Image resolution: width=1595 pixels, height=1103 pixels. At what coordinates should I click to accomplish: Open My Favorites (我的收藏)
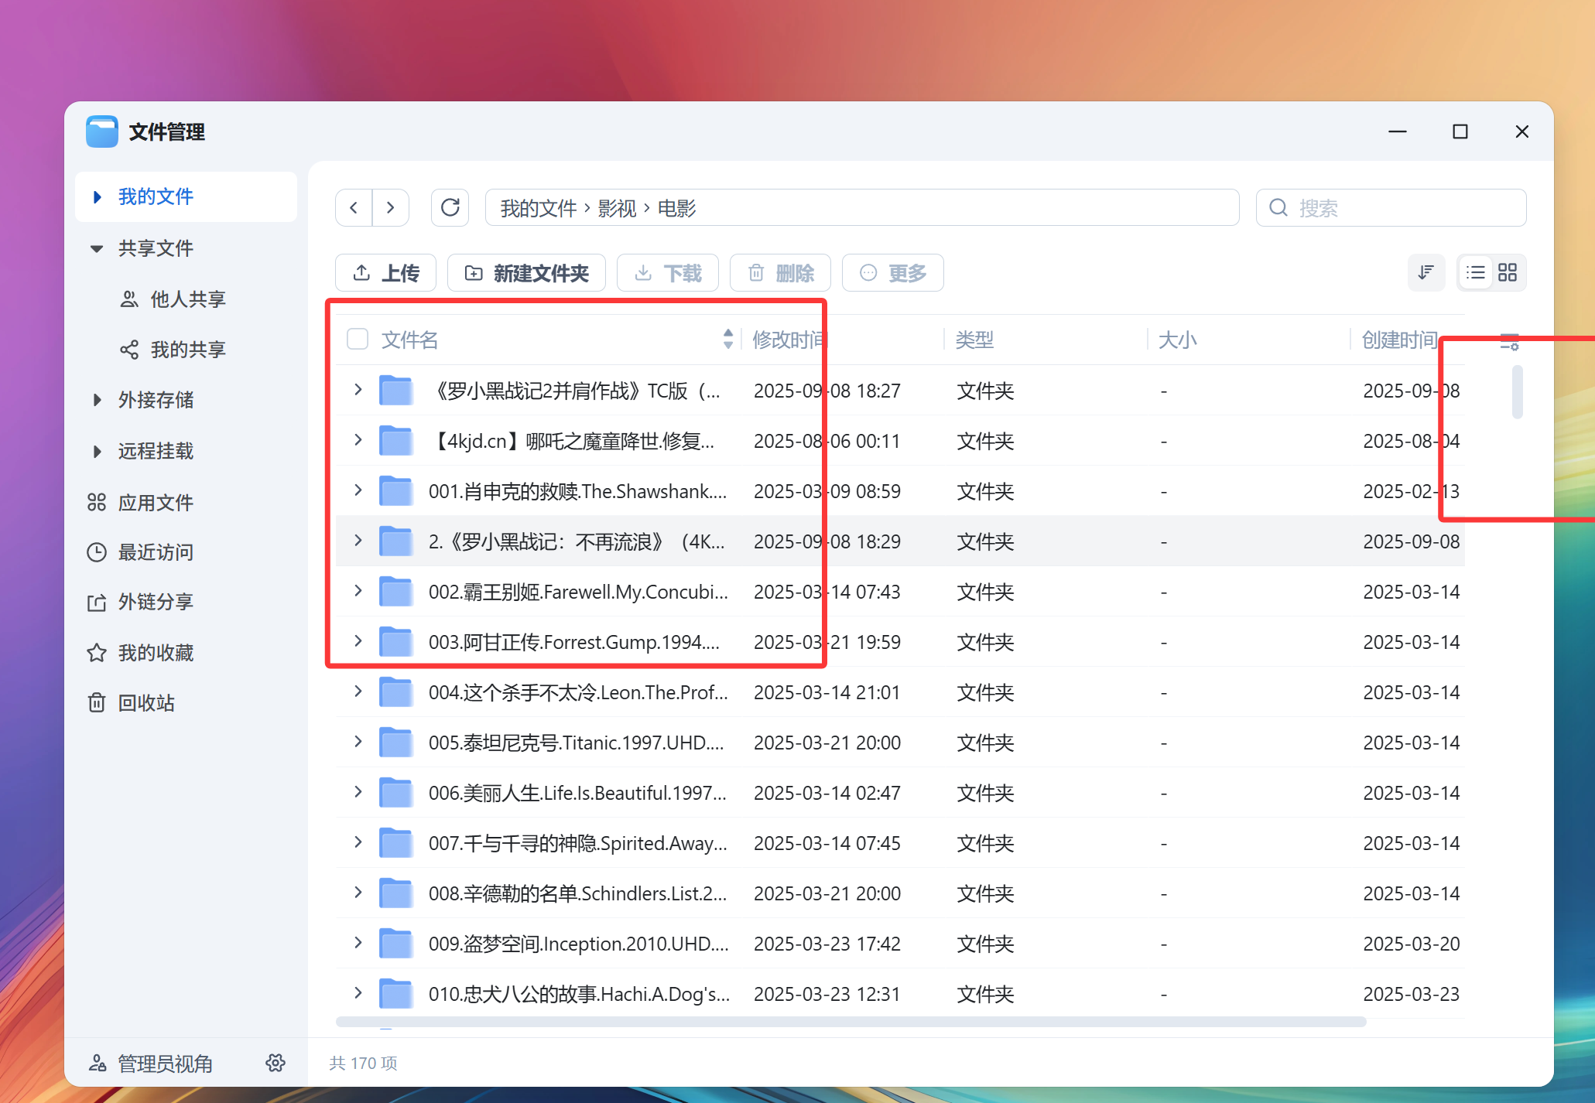pos(156,652)
